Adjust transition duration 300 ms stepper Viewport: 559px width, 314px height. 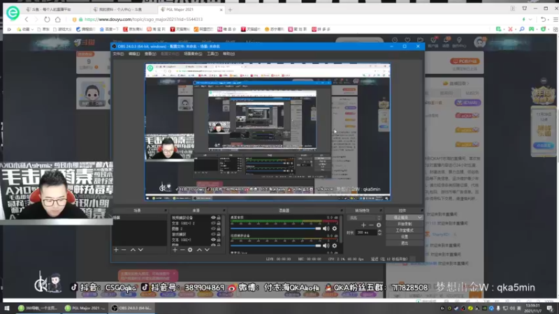point(379,232)
